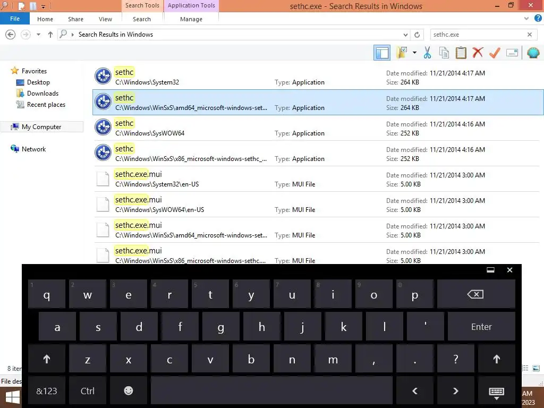Select My Computer in navigation pane
Viewport: 544px width, 408px height.
(41, 126)
